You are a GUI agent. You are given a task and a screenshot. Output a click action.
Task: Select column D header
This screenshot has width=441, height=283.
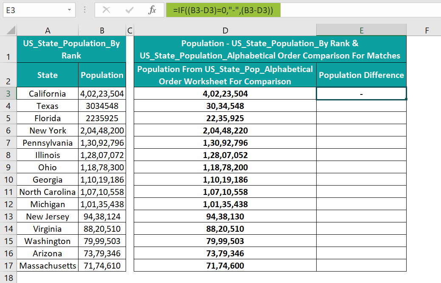coord(225,31)
